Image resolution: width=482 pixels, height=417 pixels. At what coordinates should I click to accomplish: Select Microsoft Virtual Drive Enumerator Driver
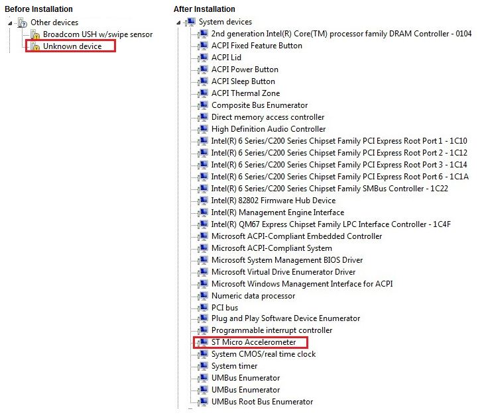(x=283, y=272)
